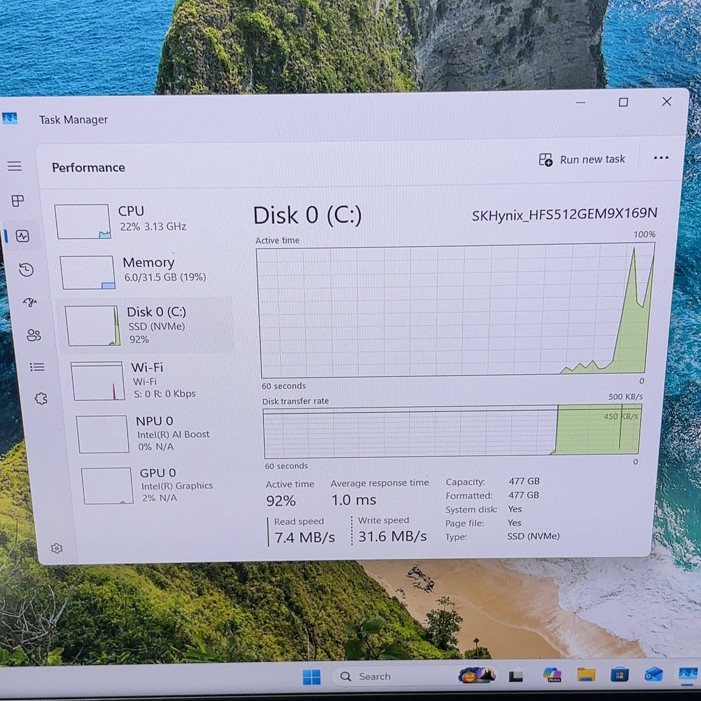Select Disk 0 (C:) in the performance list
This screenshot has width=701, height=701.
pyautogui.click(x=147, y=325)
